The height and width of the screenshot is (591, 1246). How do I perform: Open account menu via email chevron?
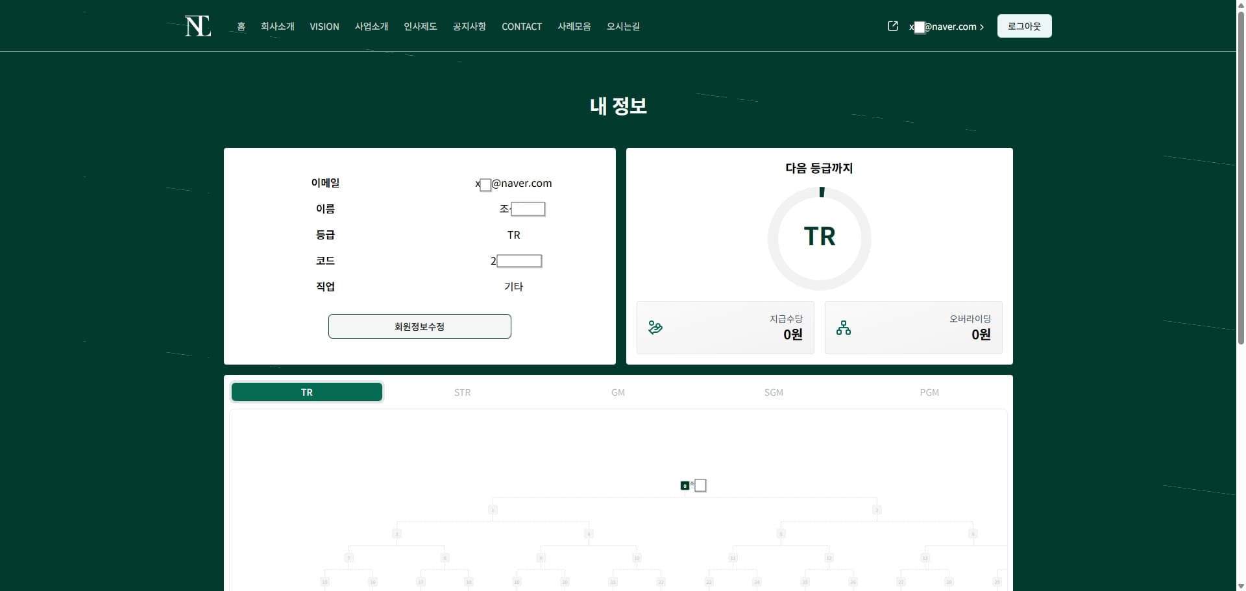[983, 27]
